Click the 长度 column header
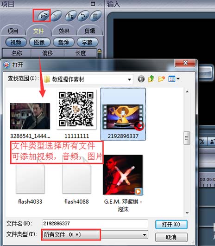This screenshot has width=215, height=246. [x=81, y=53]
